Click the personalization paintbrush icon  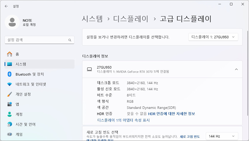10,94
